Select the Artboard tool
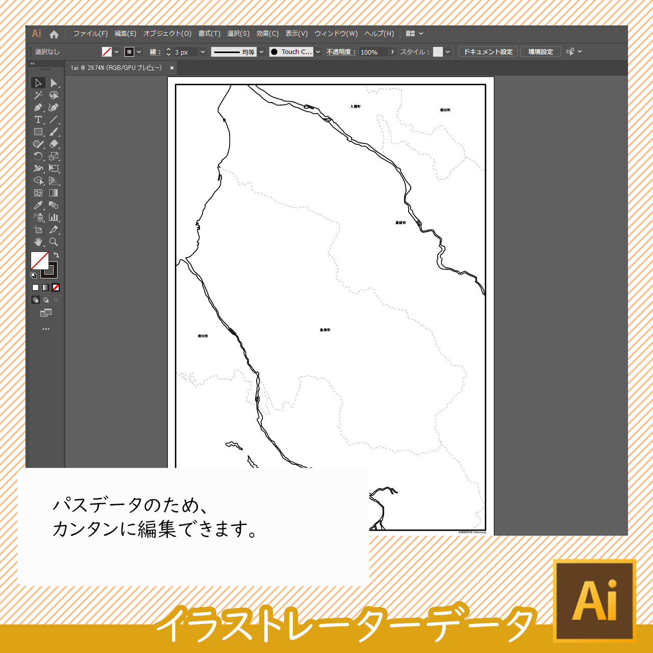This screenshot has width=653, height=653. pyautogui.click(x=38, y=230)
